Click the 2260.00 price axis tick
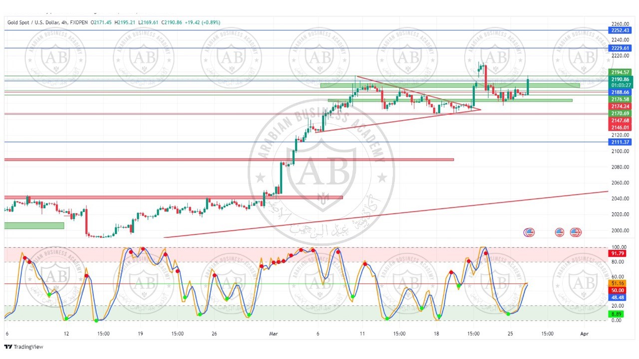Viewport: 639px width, 359px height. (x=620, y=24)
